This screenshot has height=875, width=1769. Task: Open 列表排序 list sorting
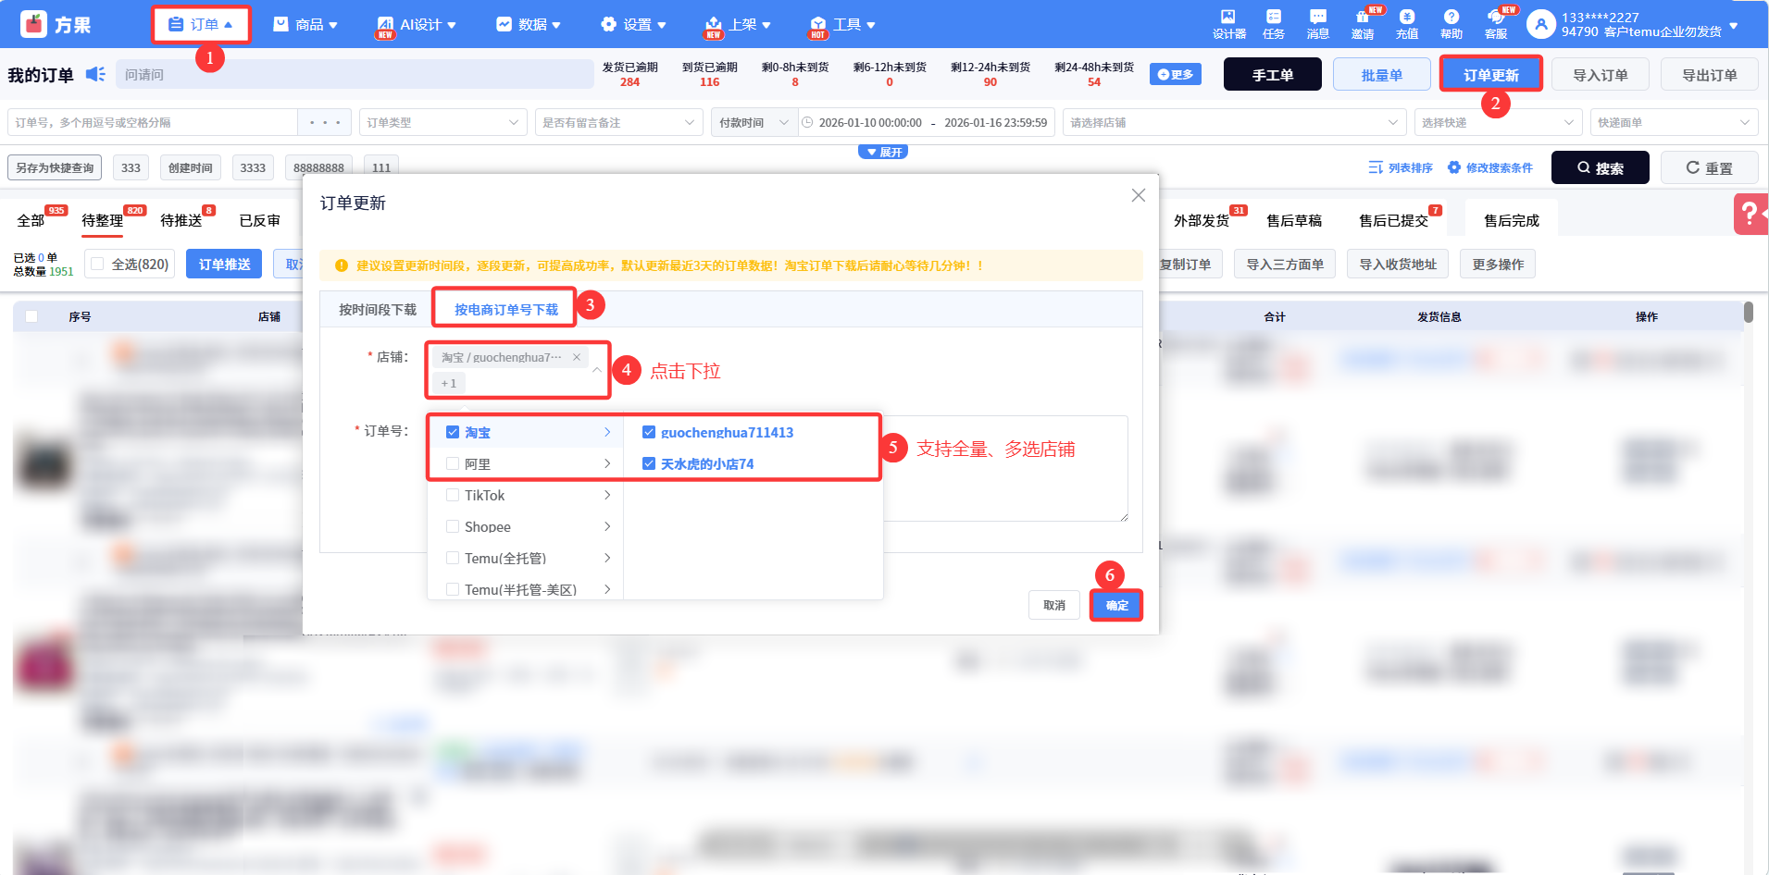(x=1401, y=167)
